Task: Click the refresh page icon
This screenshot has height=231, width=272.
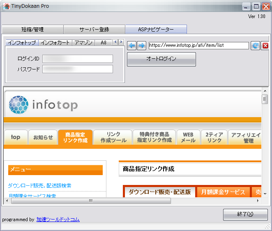Action: 256,46
